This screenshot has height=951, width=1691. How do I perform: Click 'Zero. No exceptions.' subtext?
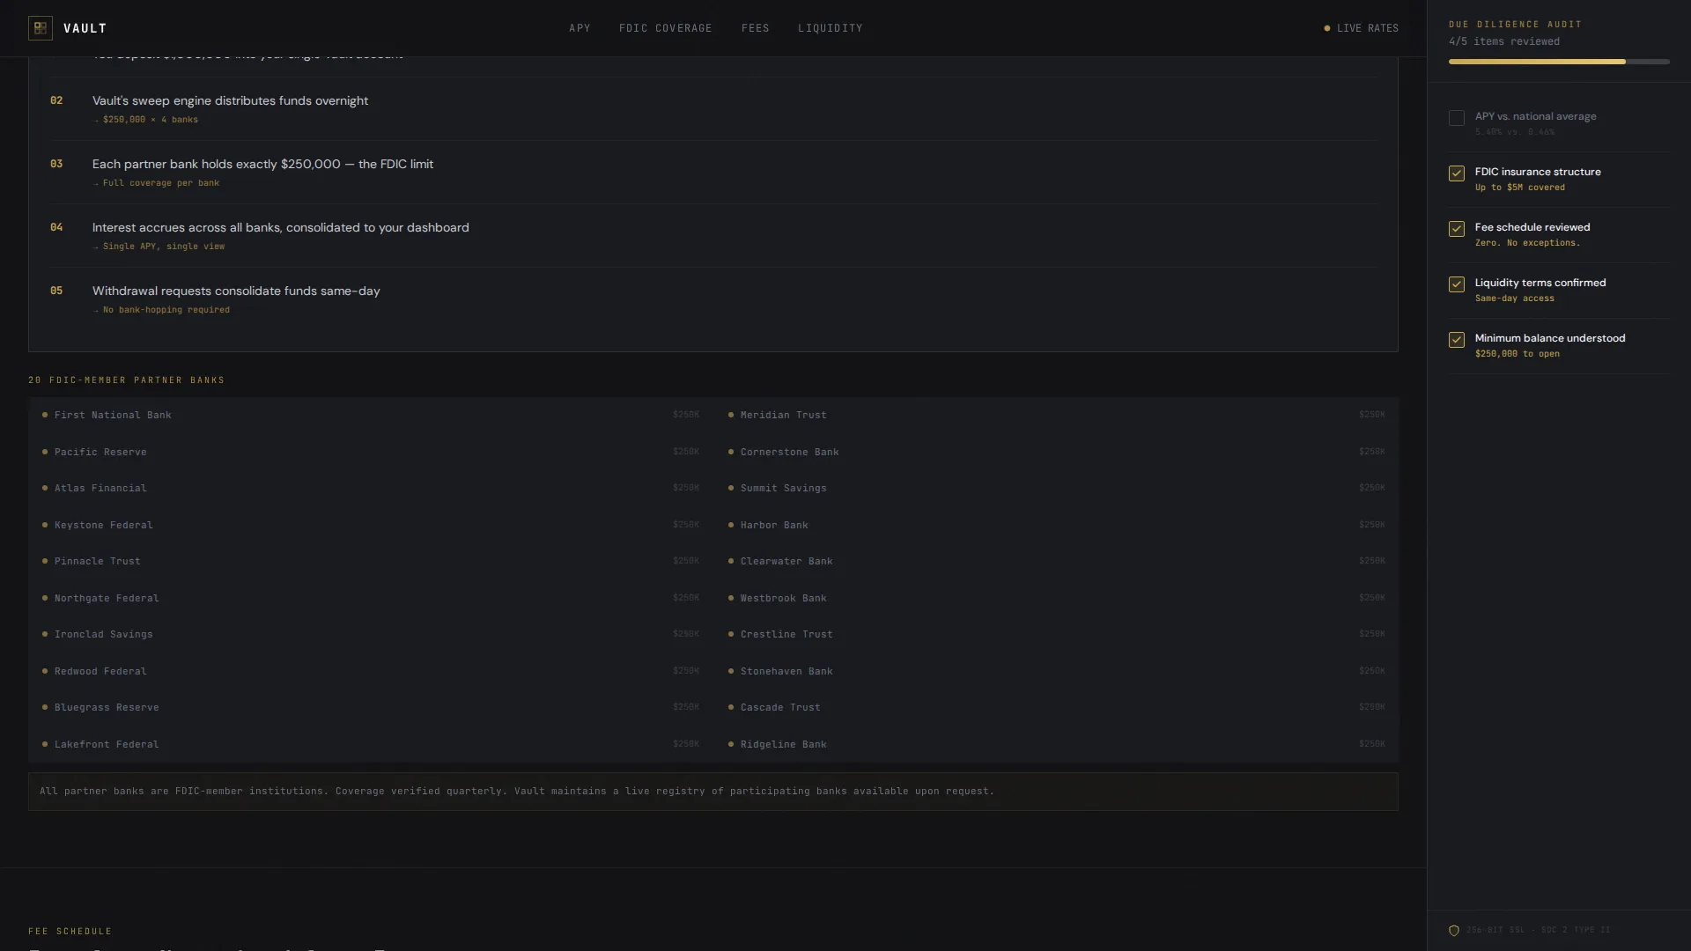tap(1527, 243)
